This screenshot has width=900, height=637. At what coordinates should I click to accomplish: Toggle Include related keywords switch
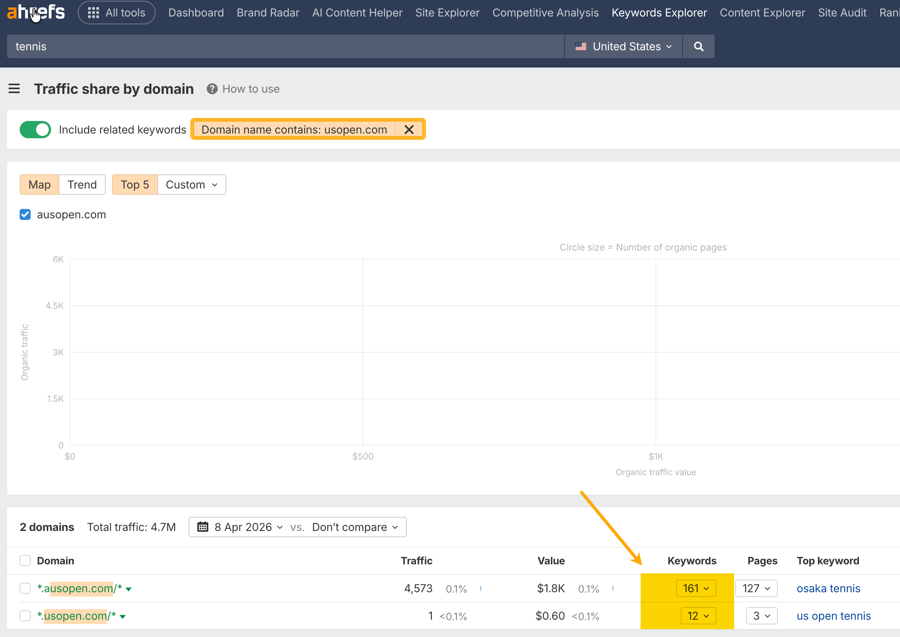(x=35, y=130)
